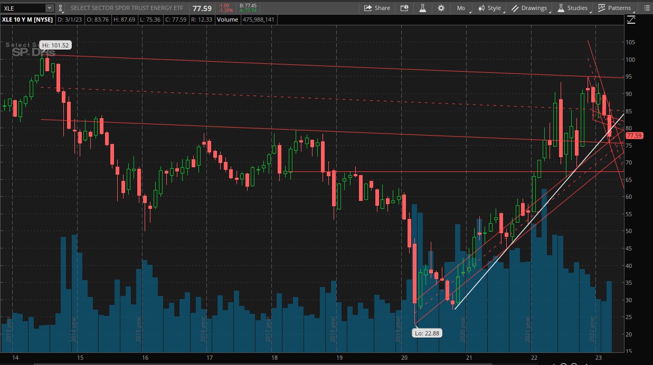Click the time axis label 14
653x365 pixels.
[x=15, y=358]
